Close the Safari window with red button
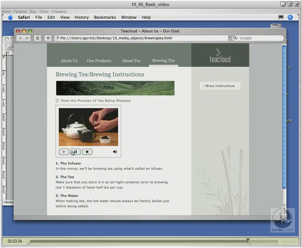This screenshot has height=248, width=302. tap(18, 31)
